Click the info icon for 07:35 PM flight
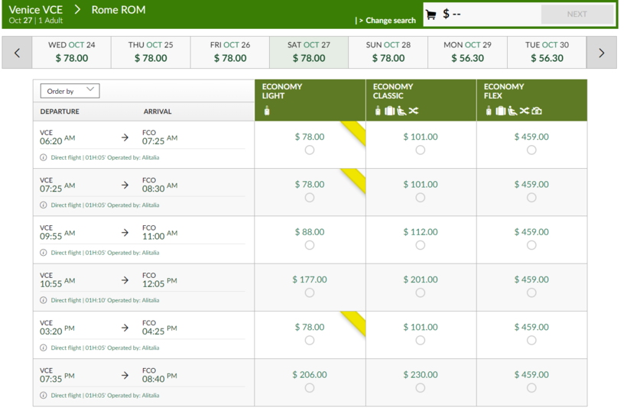This screenshot has height=420, width=627. [x=44, y=396]
